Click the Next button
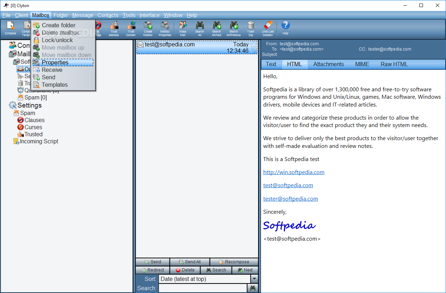The height and width of the screenshot is (293, 446). [245, 270]
